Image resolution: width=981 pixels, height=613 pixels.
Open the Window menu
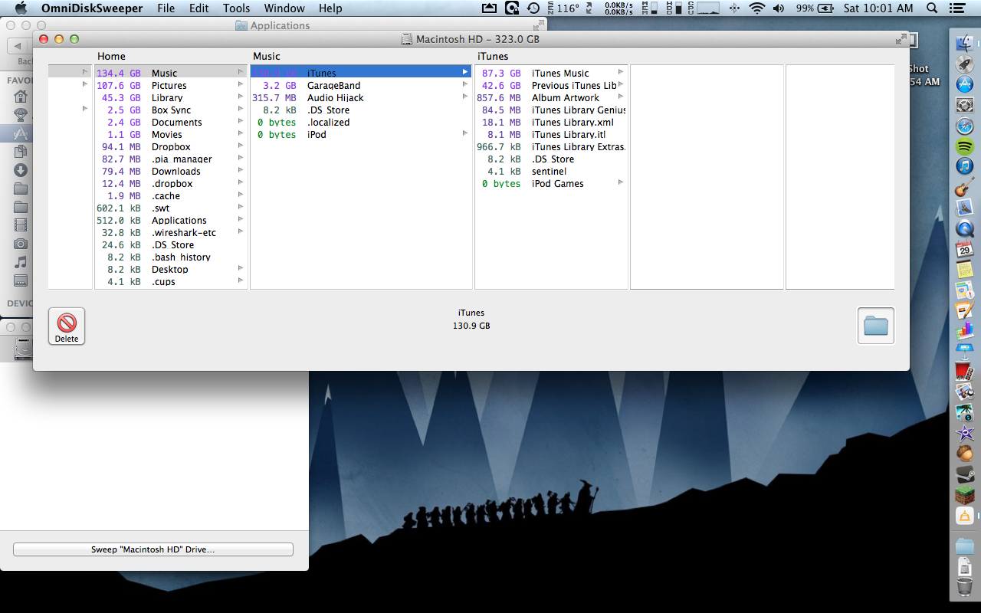pos(284,8)
